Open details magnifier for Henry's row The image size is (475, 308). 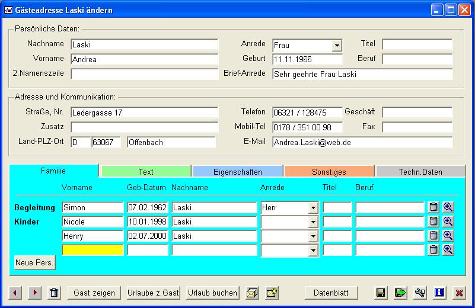coord(448,236)
